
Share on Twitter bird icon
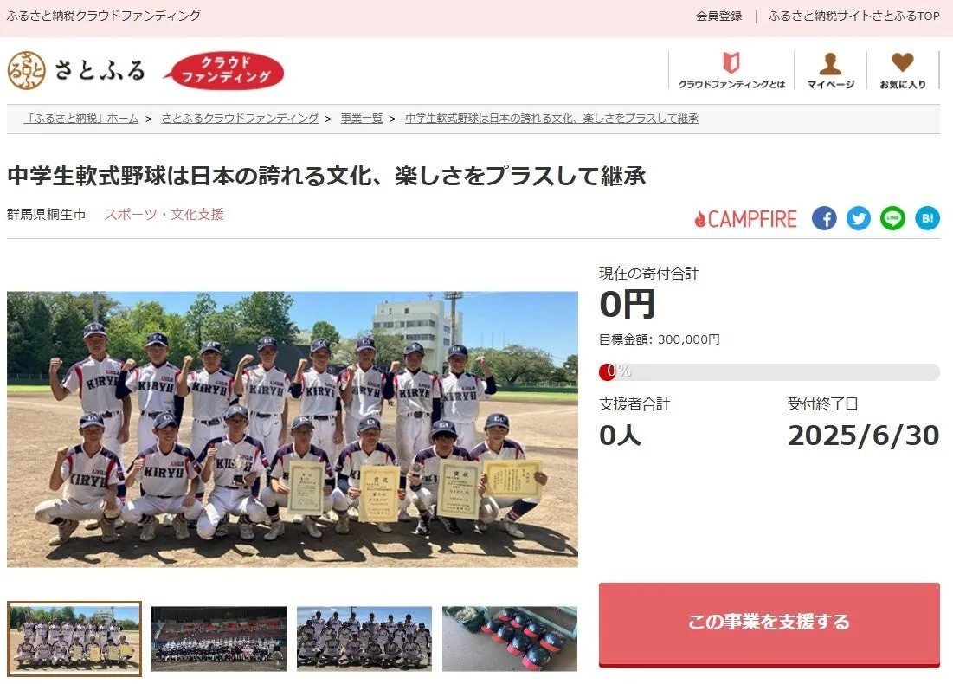point(858,218)
